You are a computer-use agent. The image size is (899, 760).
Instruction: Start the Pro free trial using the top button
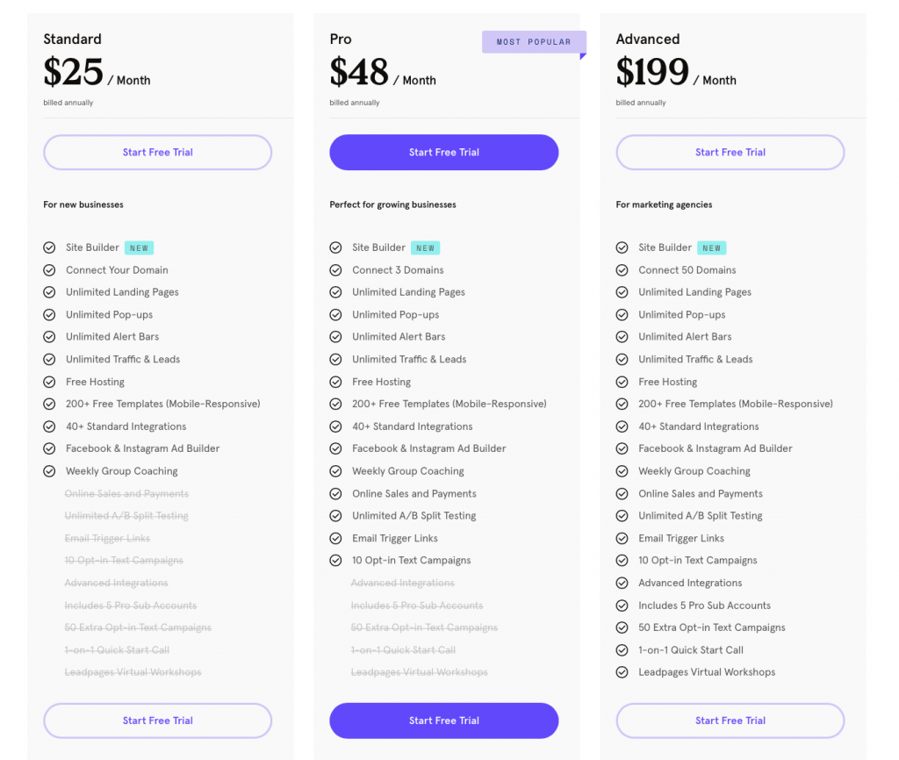coord(443,152)
